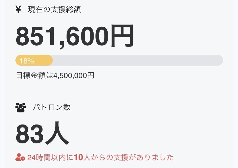The width and height of the screenshot is (238, 168).
Task: Click the large 人 character after 83
Action: 57,134
